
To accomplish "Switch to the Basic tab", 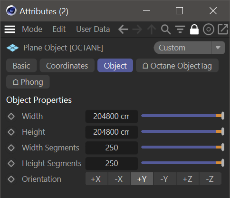I will (21, 66).
